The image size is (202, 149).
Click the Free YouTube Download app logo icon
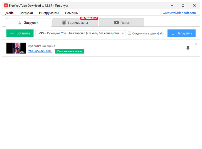click(x=6, y=6)
